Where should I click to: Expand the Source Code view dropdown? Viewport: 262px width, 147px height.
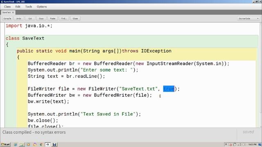[x=248, y=18]
